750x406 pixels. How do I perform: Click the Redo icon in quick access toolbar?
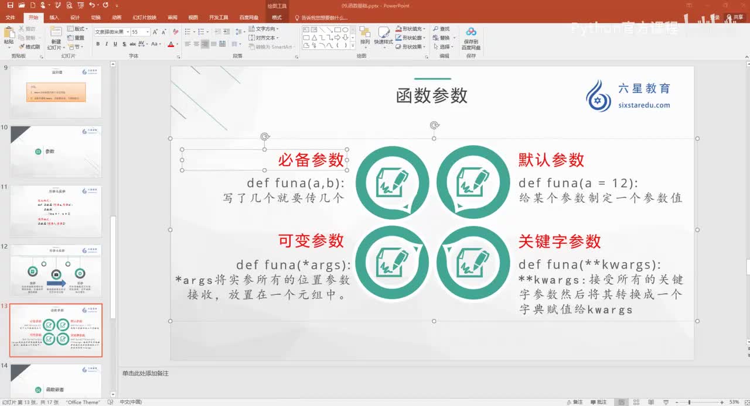click(106, 5)
